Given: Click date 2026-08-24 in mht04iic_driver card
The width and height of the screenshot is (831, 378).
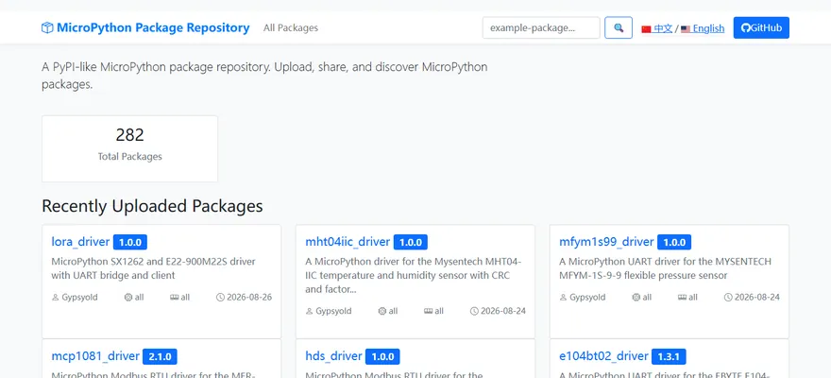Looking at the screenshot, I should [x=503, y=311].
